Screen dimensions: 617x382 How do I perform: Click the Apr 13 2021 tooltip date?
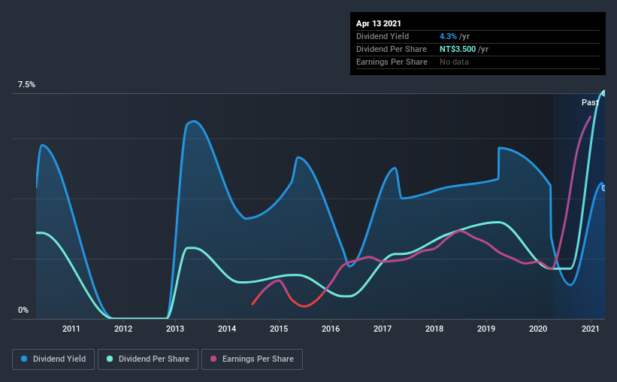379,23
